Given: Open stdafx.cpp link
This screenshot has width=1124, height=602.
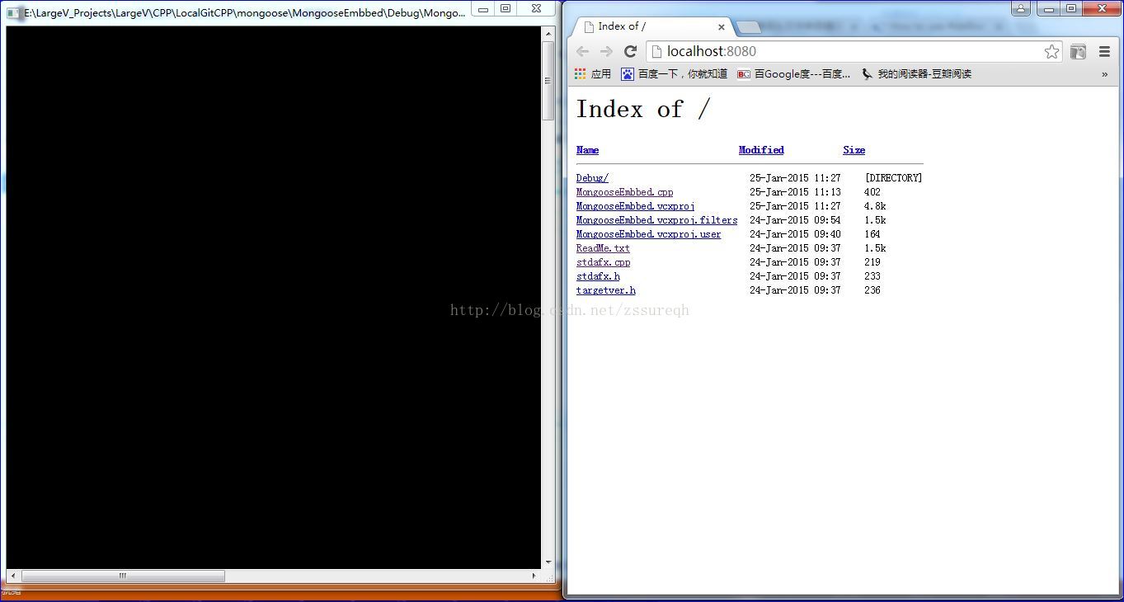Looking at the screenshot, I should click(x=603, y=262).
